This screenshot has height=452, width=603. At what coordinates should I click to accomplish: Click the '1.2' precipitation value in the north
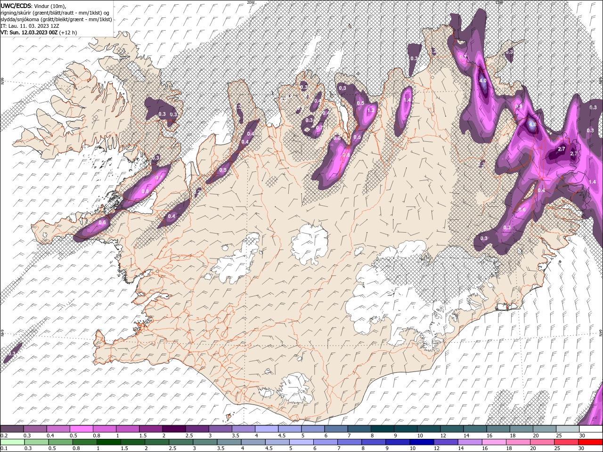[x=371, y=110]
